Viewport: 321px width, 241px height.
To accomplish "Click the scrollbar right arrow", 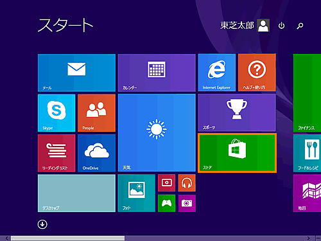I will pyautogui.click(x=308, y=238).
